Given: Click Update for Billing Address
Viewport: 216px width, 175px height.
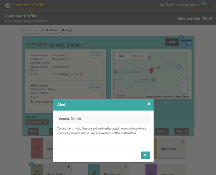Looking at the screenshot, I should tap(96, 88).
